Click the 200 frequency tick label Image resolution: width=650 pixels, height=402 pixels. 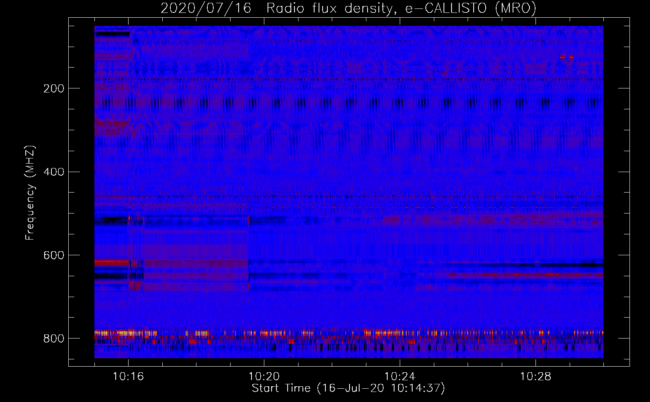53,88
